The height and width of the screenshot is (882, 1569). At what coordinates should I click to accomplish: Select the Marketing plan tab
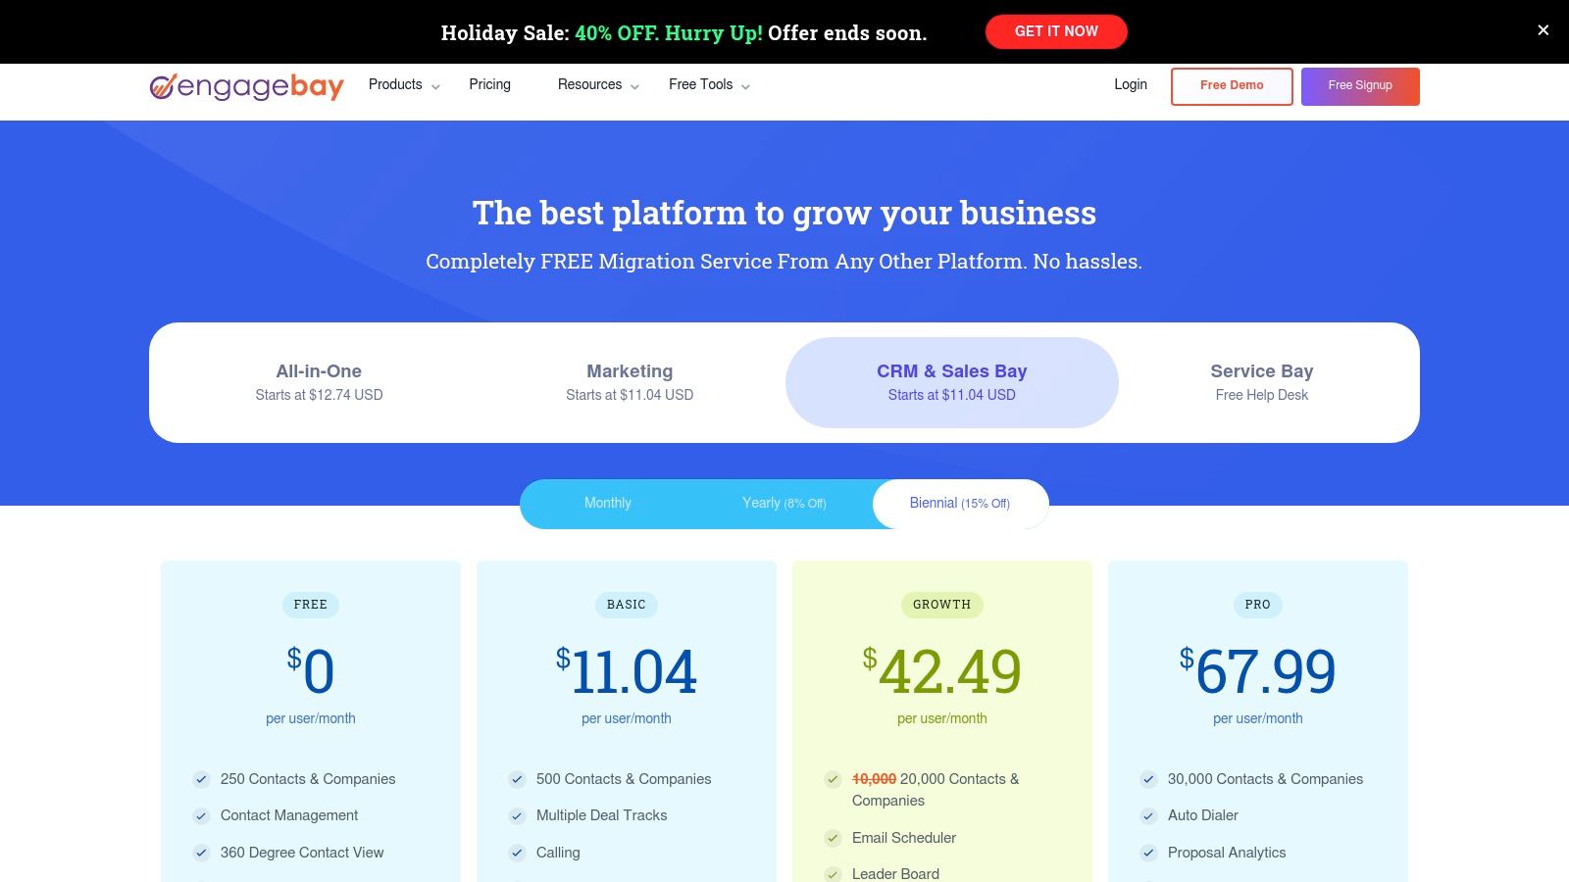pyautogui.click(x=629, y=382)
